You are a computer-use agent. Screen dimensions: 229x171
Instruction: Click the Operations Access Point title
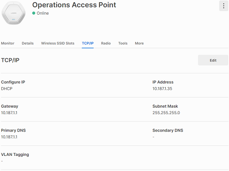tap(74, 5)
